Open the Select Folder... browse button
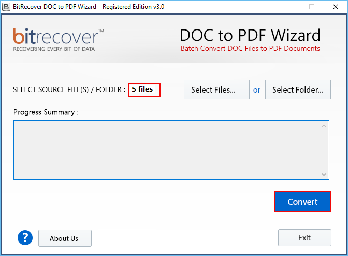This screenshot has height=256, width=348. (x=298, y=89)
